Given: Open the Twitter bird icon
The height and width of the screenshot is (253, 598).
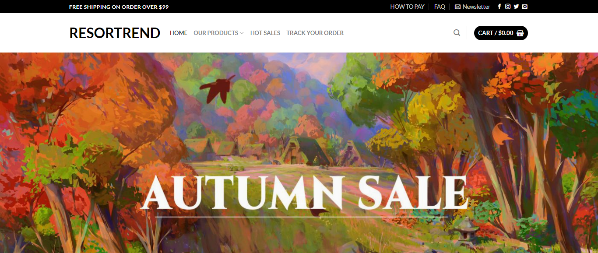Looking at the screenshot, I should [516, 7].
